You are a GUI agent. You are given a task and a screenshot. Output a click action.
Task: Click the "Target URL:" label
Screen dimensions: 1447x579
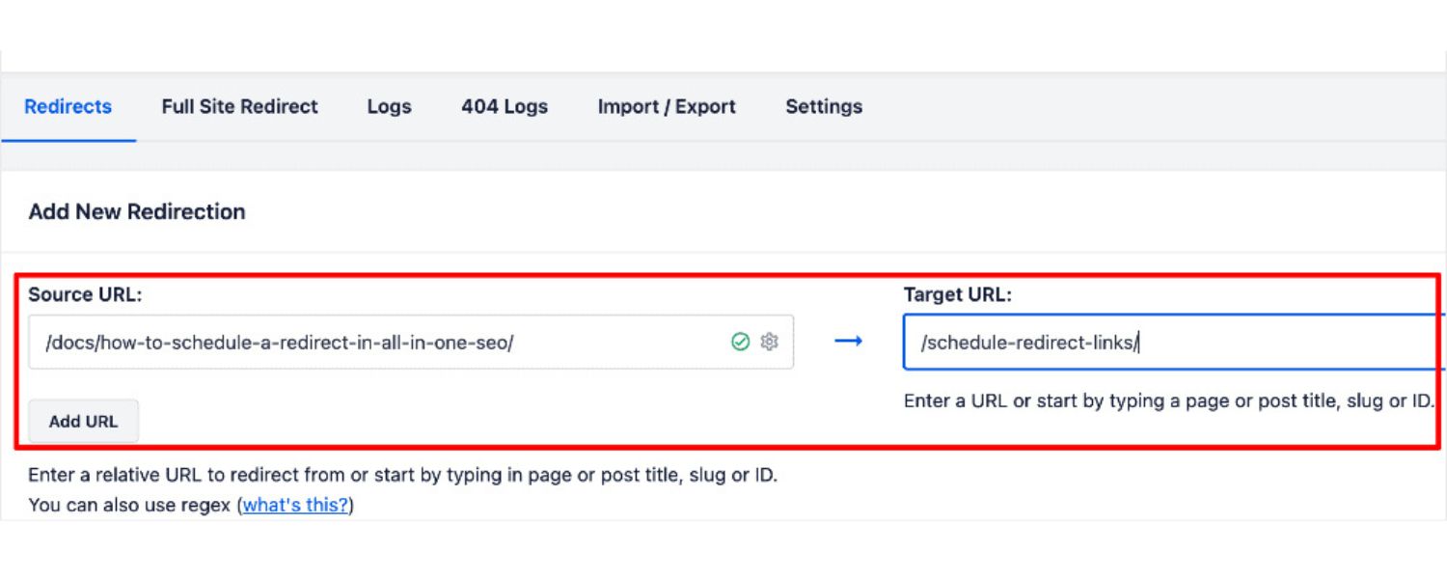pyautogui.click(x=957, y=295)
